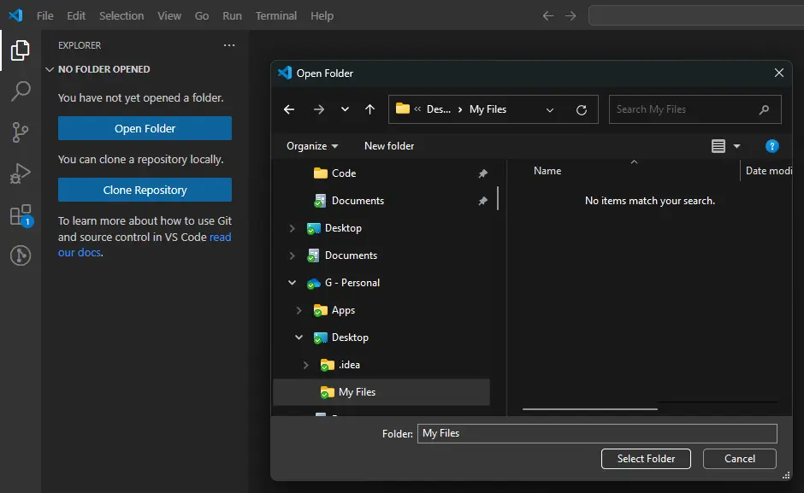This screenshot has height=493, width=804.
Task: Click the folder icon in the address bar
Action: pyautogui.click(x=403, y=109)
